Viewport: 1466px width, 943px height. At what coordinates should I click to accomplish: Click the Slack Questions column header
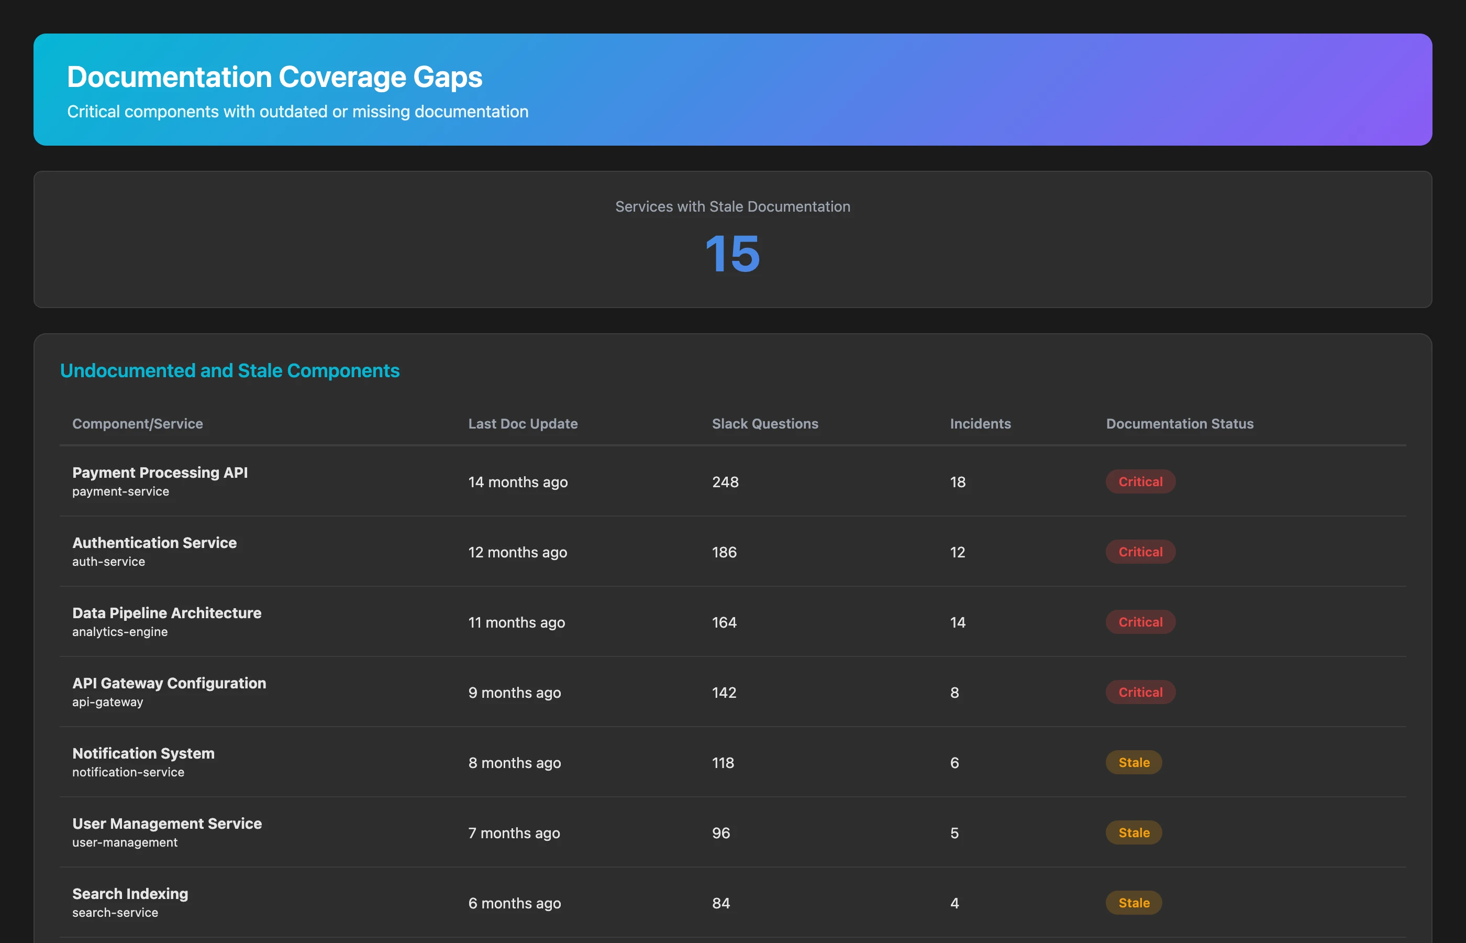(765, 424)
